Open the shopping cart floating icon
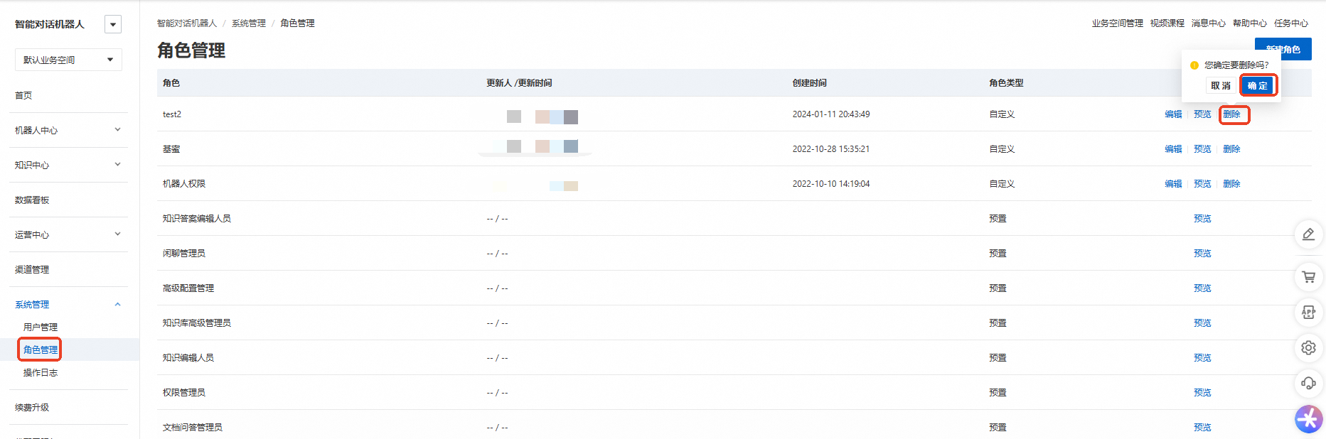 coord(1308,277)
